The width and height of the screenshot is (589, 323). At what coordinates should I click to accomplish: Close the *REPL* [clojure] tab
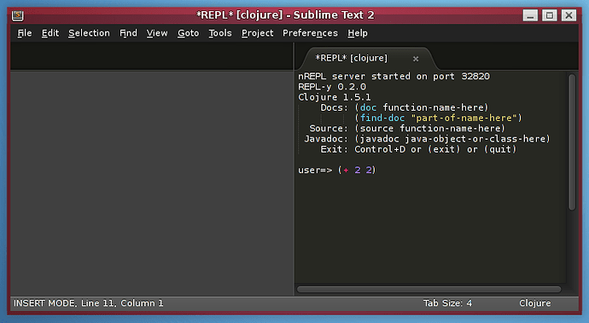(x=416, y=59)
